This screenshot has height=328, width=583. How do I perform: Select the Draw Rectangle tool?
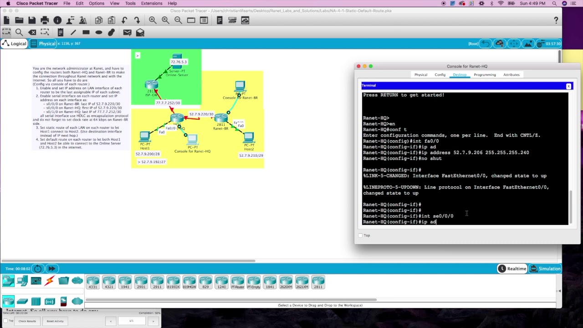tap(86, 32)
